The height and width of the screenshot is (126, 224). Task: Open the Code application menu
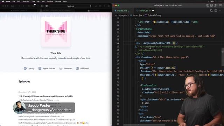tap(8, 1)
